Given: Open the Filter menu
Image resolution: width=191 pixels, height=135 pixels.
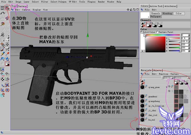Looking at the screenshot, I should click(x=44, y=2).
